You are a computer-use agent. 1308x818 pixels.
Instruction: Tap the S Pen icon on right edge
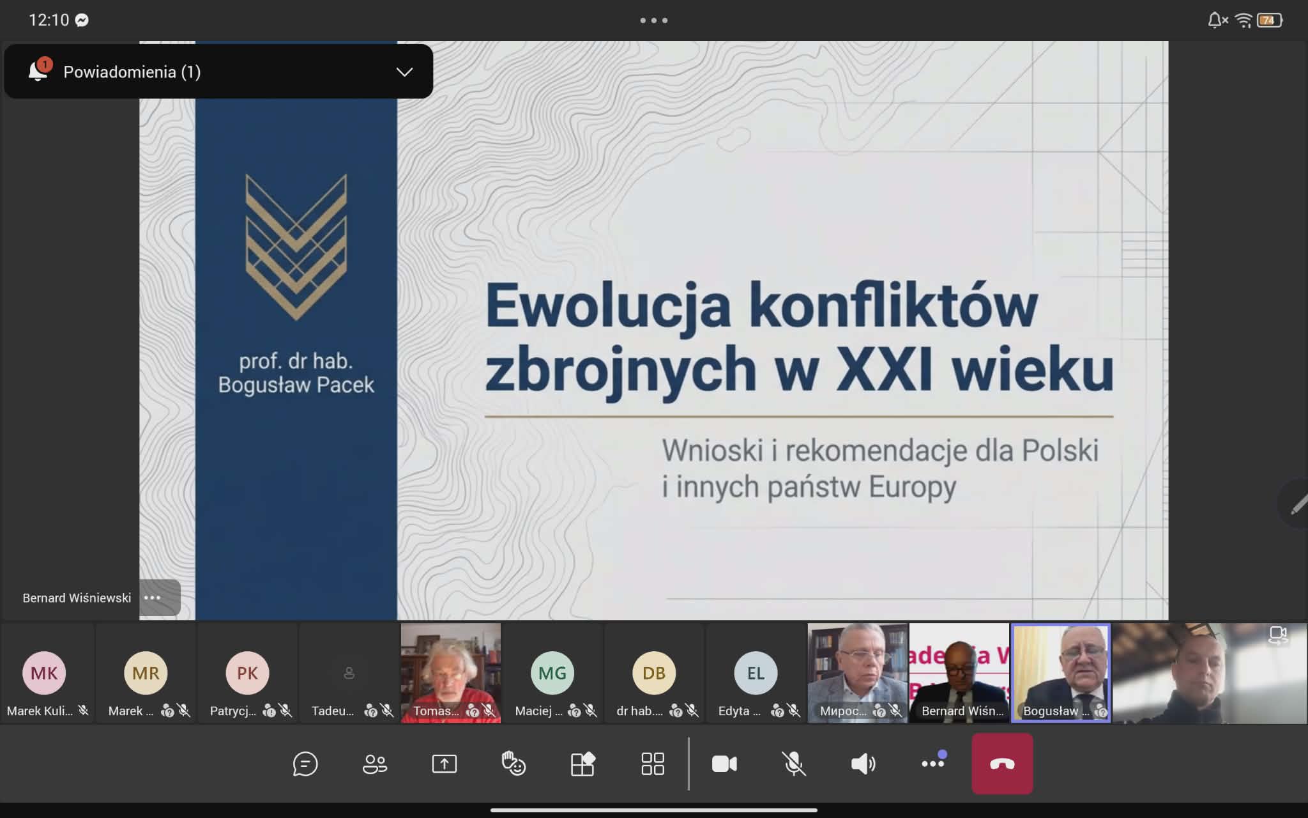[1298, 505]
